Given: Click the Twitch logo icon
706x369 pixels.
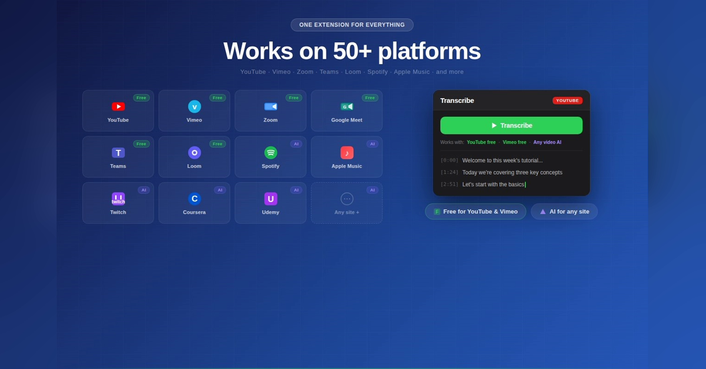Looking at the screenshot, I should (118, 199).
